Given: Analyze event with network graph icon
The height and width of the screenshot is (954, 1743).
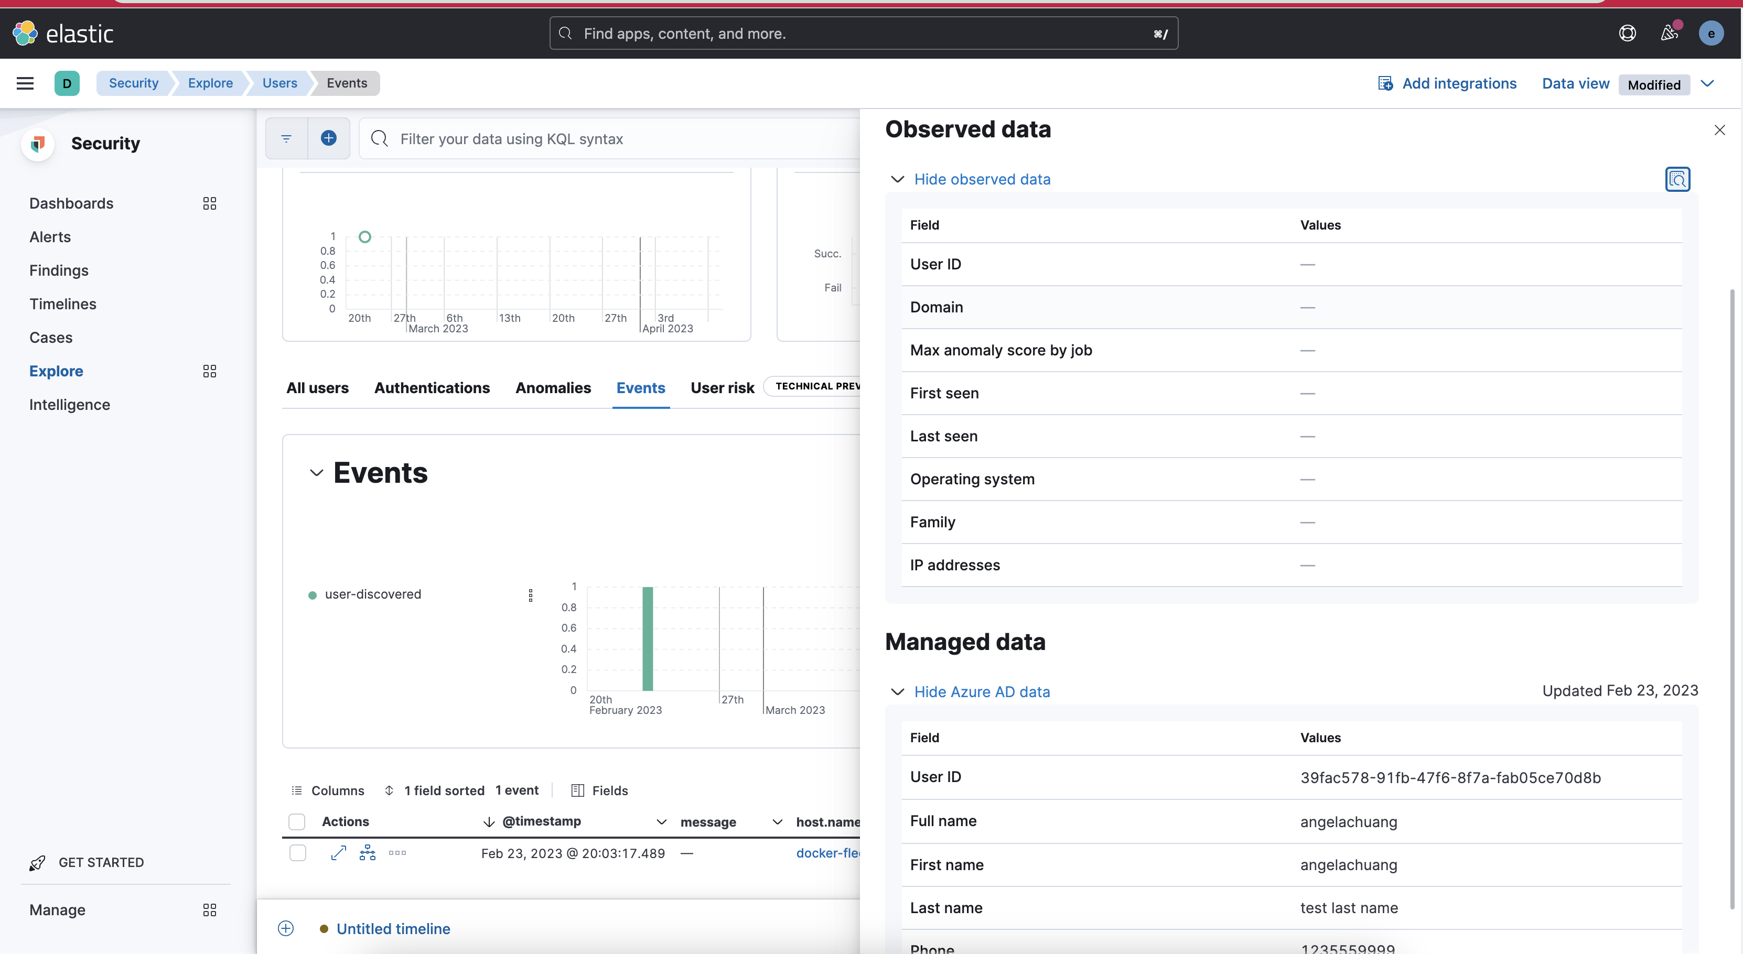Looking at the screenshot, I should 368,853.
